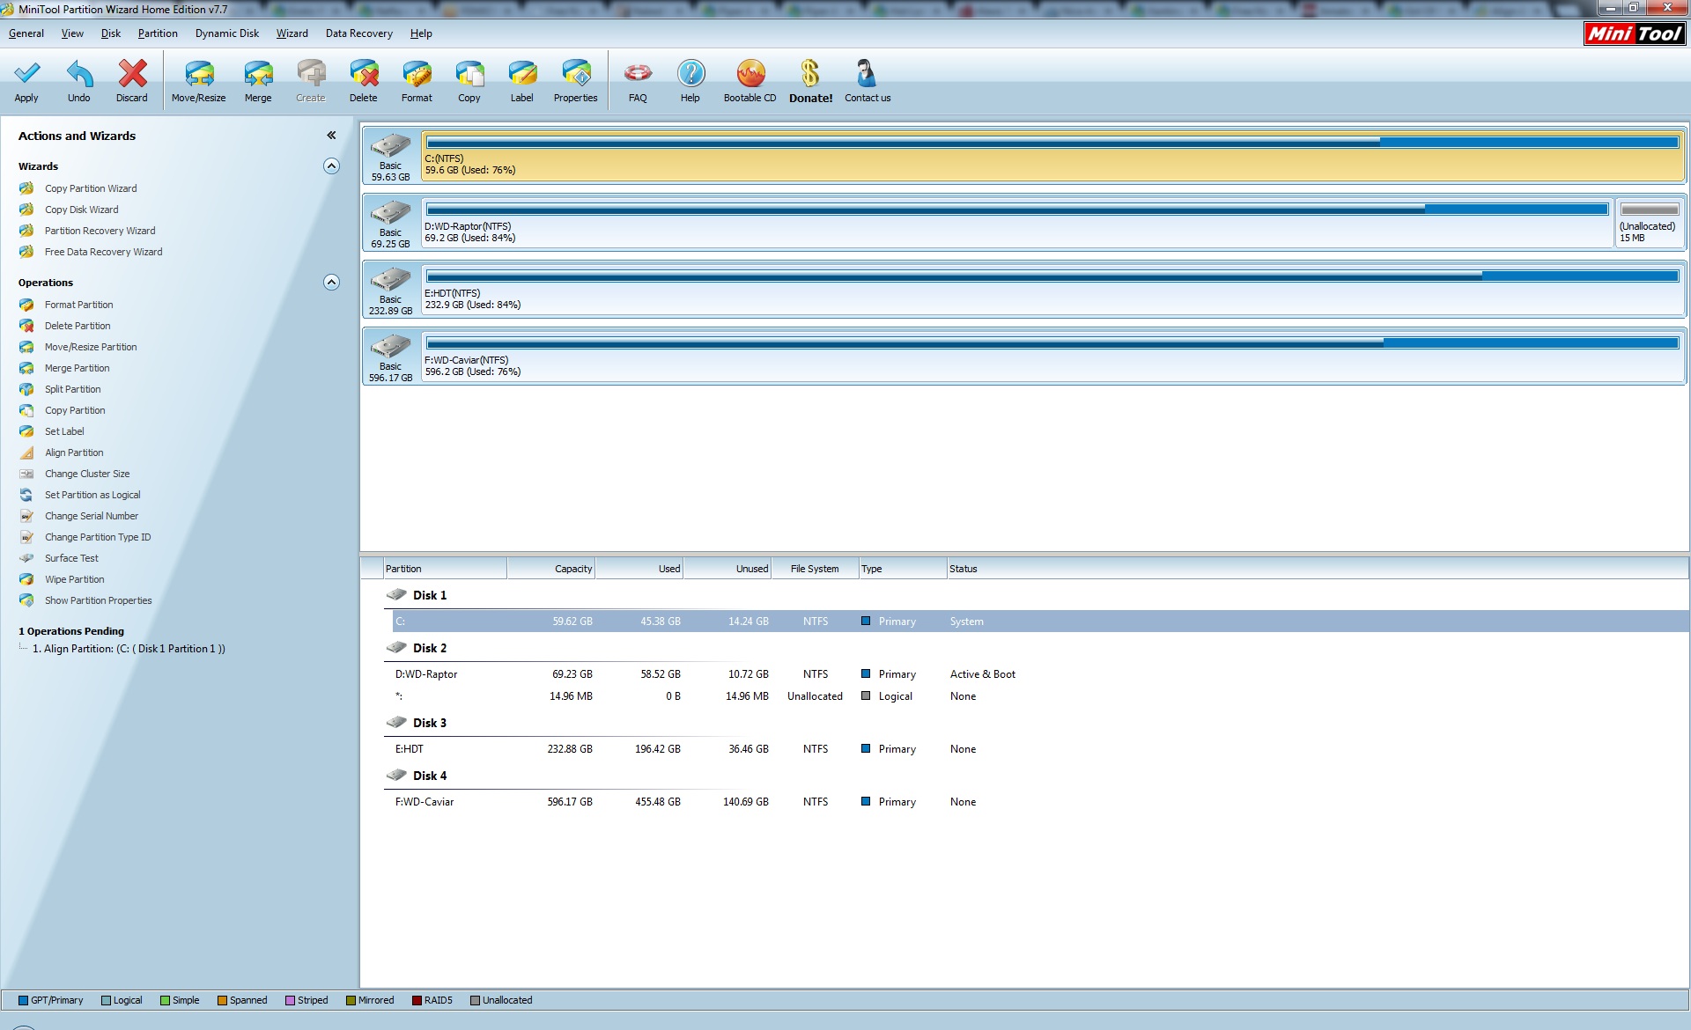Click Align Partition in Operations list
Viewport: 1691px width, 1030px height.
click(74, 452)
